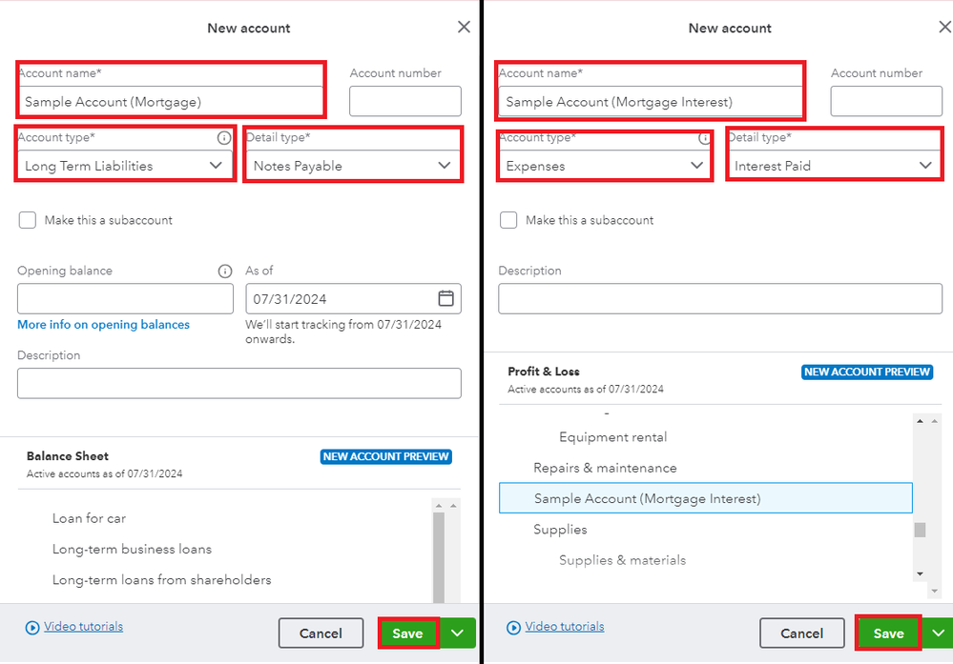Open the Save options arrow in left dialog

pyautogui.click(x=458, y=633)
